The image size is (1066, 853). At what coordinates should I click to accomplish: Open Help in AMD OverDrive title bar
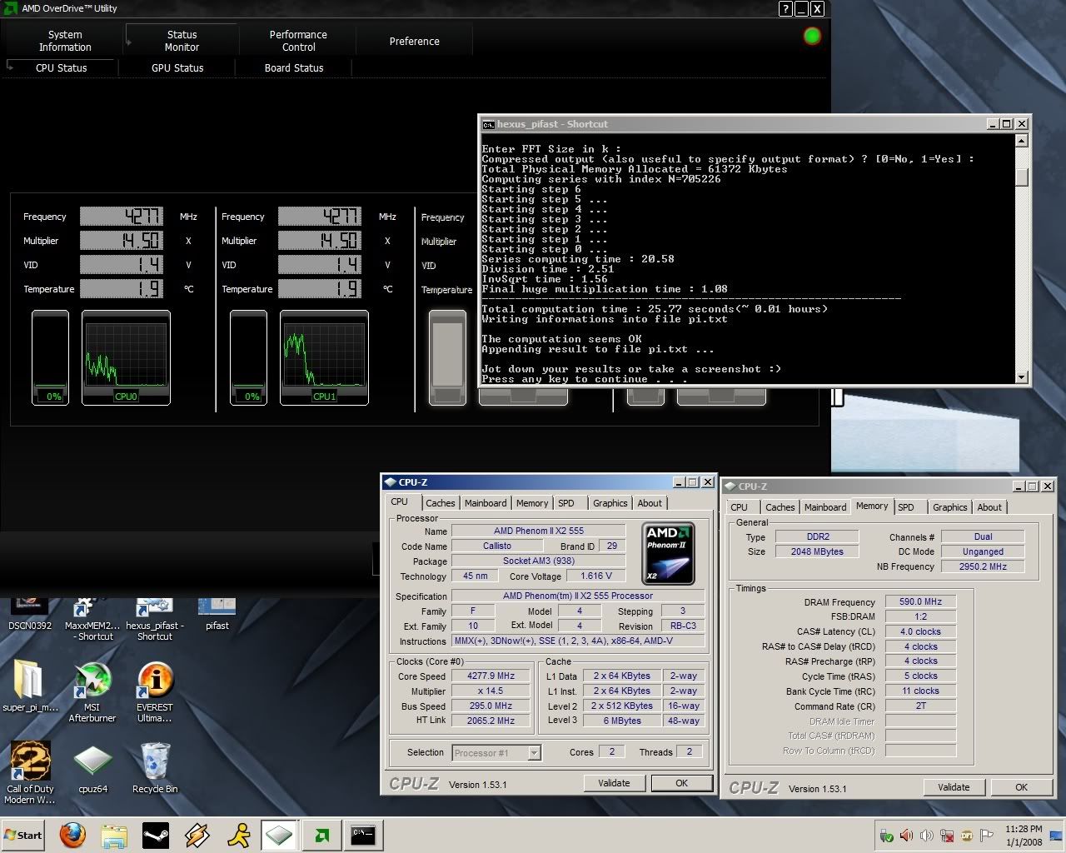[x=786, y=9]
